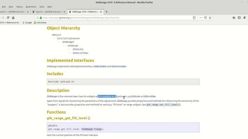This screenshot has width=248, height=139.
Task: Click the gdouble return type
Action: [53, 125]
